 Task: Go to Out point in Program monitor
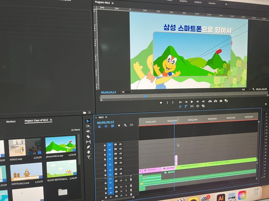pyautogui.click(x=203, y=101)
